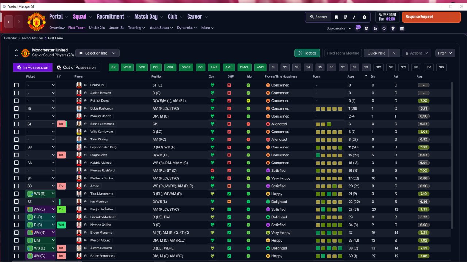The height and width of the screenshot is (262, 467).
Task: Click the Response Required button
Action: tap(431, 17)
